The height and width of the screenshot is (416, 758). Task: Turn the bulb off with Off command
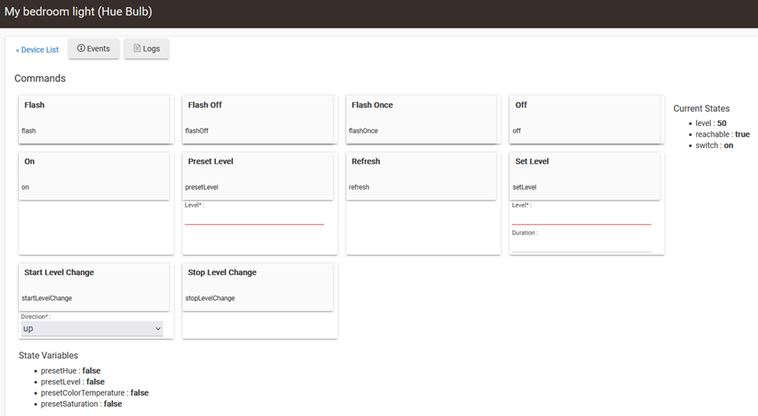(x=585, y=117)
